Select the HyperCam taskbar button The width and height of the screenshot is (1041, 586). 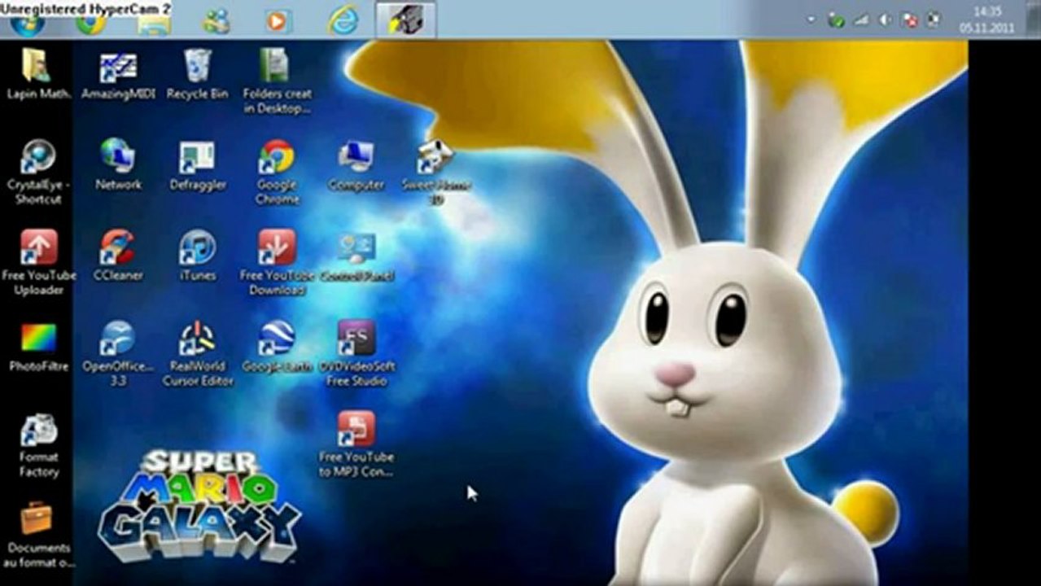point(405,20)
